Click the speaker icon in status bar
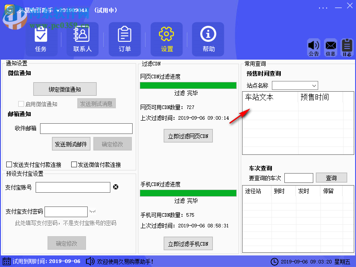 tap(90, 261)
